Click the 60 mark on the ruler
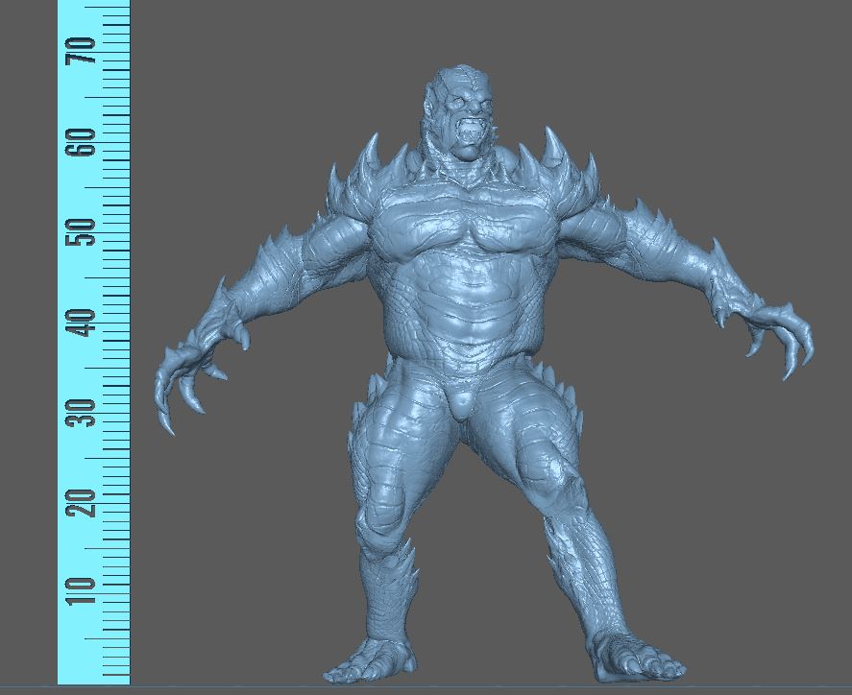Viewport: 852px width, 695px height. point(87,141)
